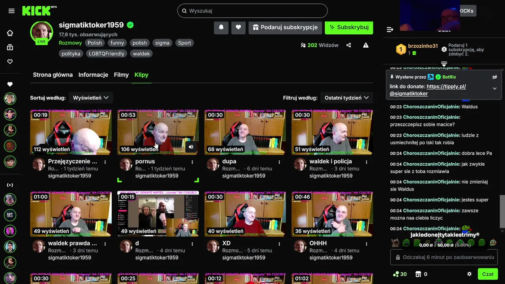Click Czat send button
This screenshot has width=505, height=284.
pos(488,274)
